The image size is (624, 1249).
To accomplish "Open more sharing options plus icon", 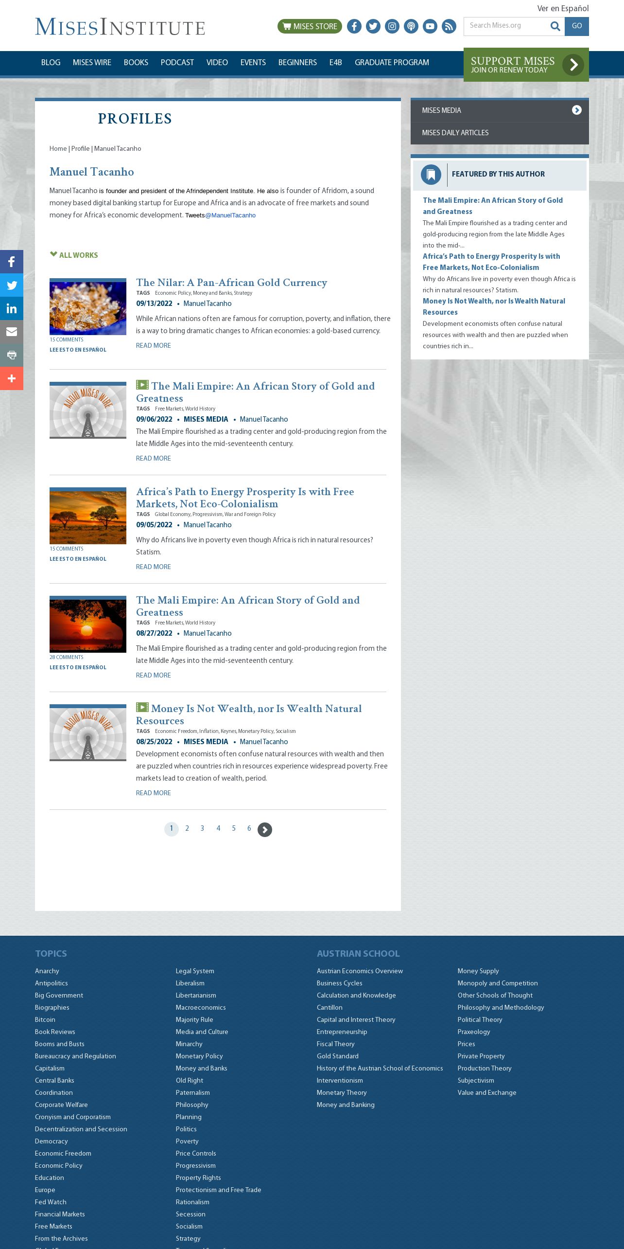I will tap(12, 378).
